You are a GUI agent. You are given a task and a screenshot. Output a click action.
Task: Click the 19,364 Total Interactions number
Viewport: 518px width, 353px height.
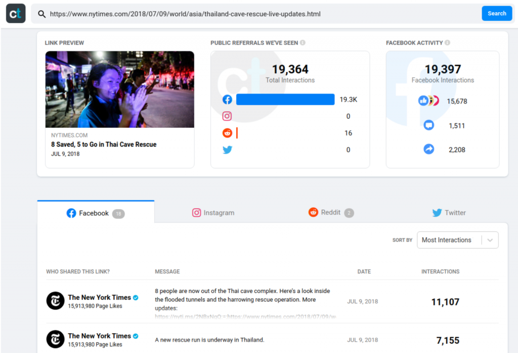click(290, 69)
